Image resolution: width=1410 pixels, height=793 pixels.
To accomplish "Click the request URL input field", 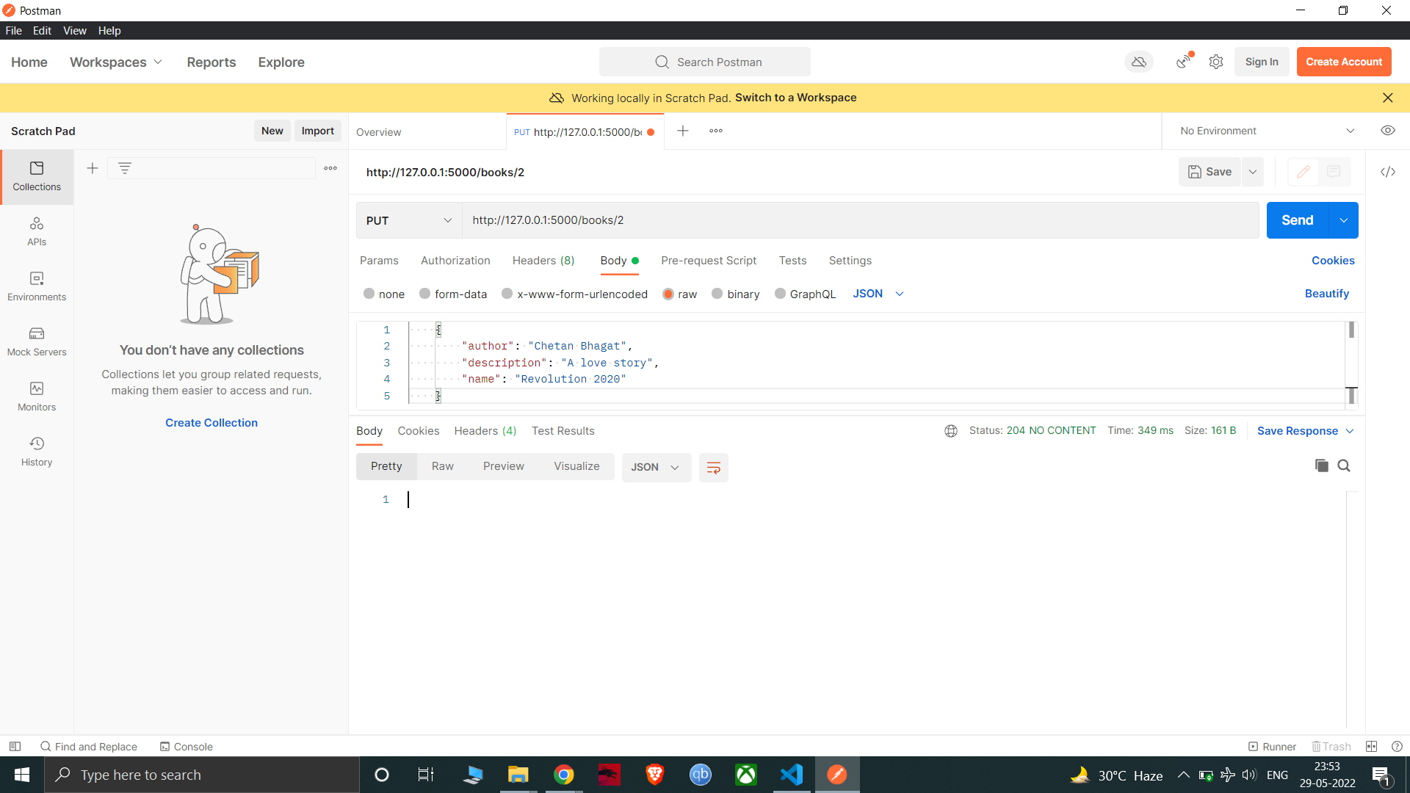I will point(859,220).
